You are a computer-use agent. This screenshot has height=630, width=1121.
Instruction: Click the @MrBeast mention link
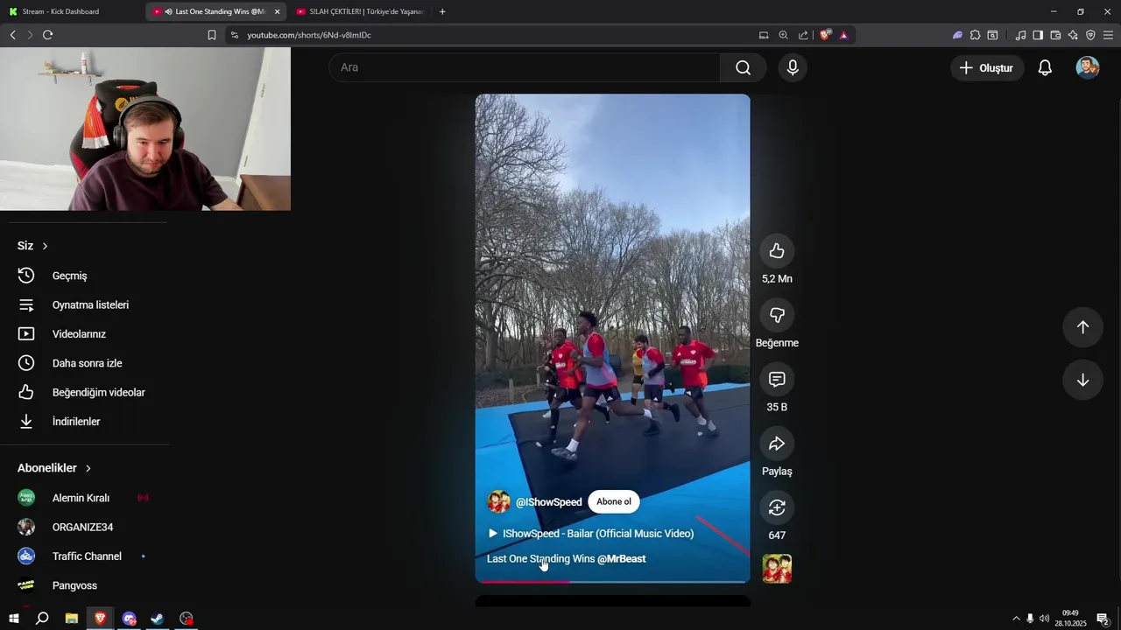pos(622,558)
